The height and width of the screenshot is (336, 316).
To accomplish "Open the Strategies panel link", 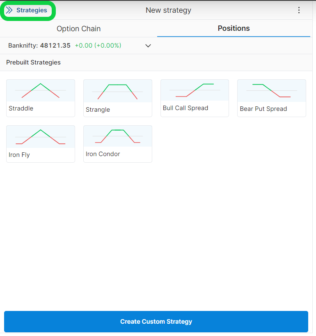I will click(x=32, y=10).
